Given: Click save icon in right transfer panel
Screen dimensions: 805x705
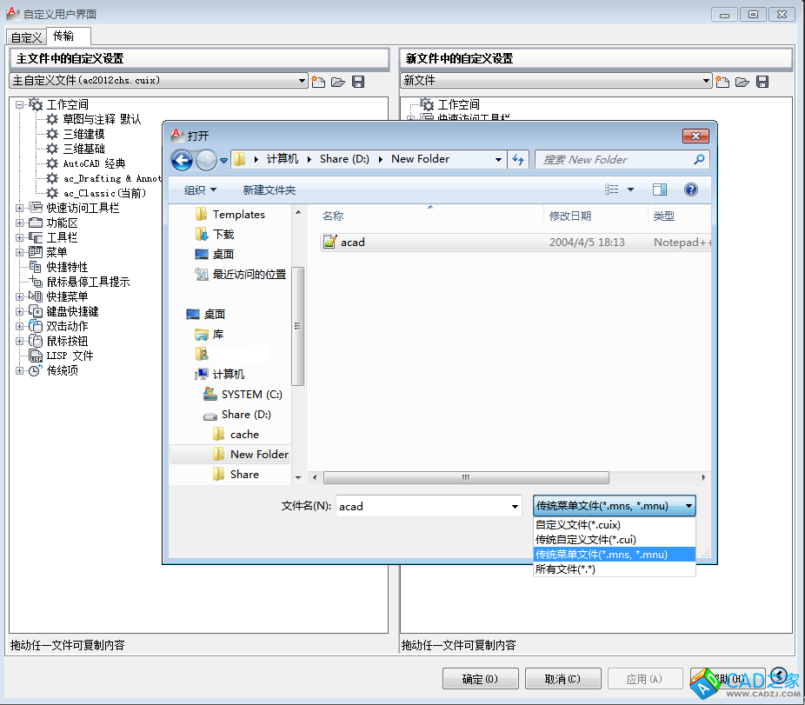Looking at the screenshot, I should pos(762,82).
